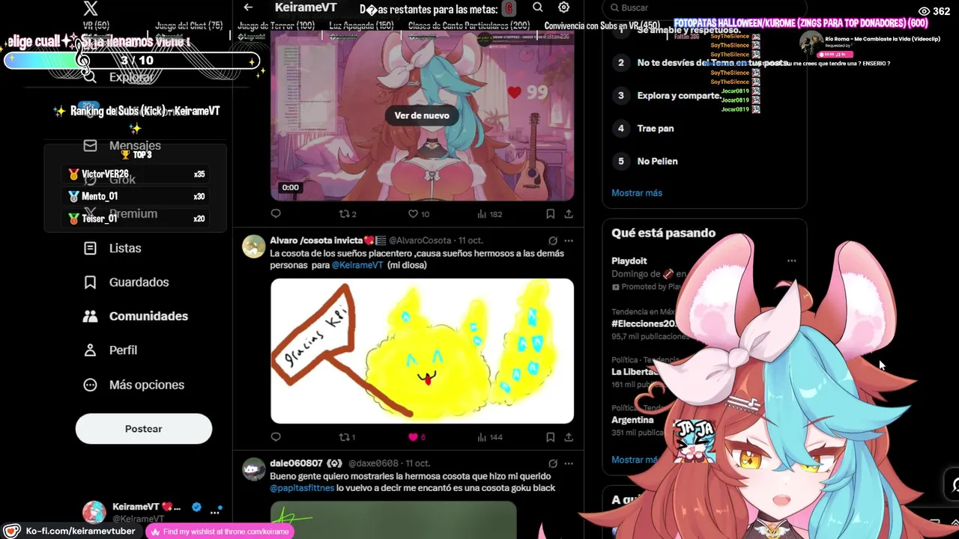Click rule 4 'Trae pan'
Screen dimensions: 959x539
pyautogui.click(x=656, y=129)
